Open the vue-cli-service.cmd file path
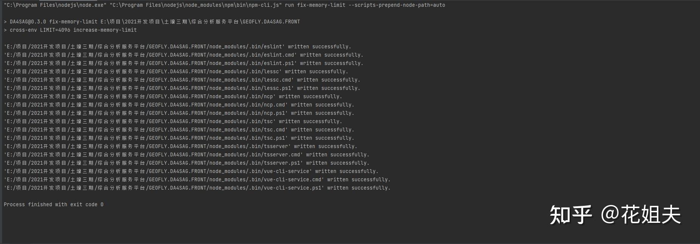700x244 pixels. [x=164, y=180]
